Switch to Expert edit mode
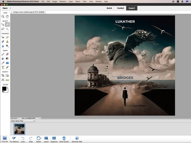Image resolution: width=191 pixels, height=143 pixels. 132,8
